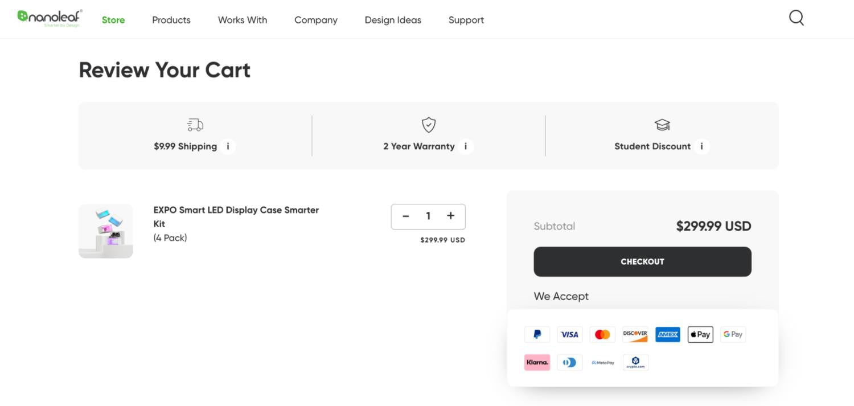854x406 pixels.
Task: Show the $9.99 Shipping info tooltip
Action: tap(228, 146)
